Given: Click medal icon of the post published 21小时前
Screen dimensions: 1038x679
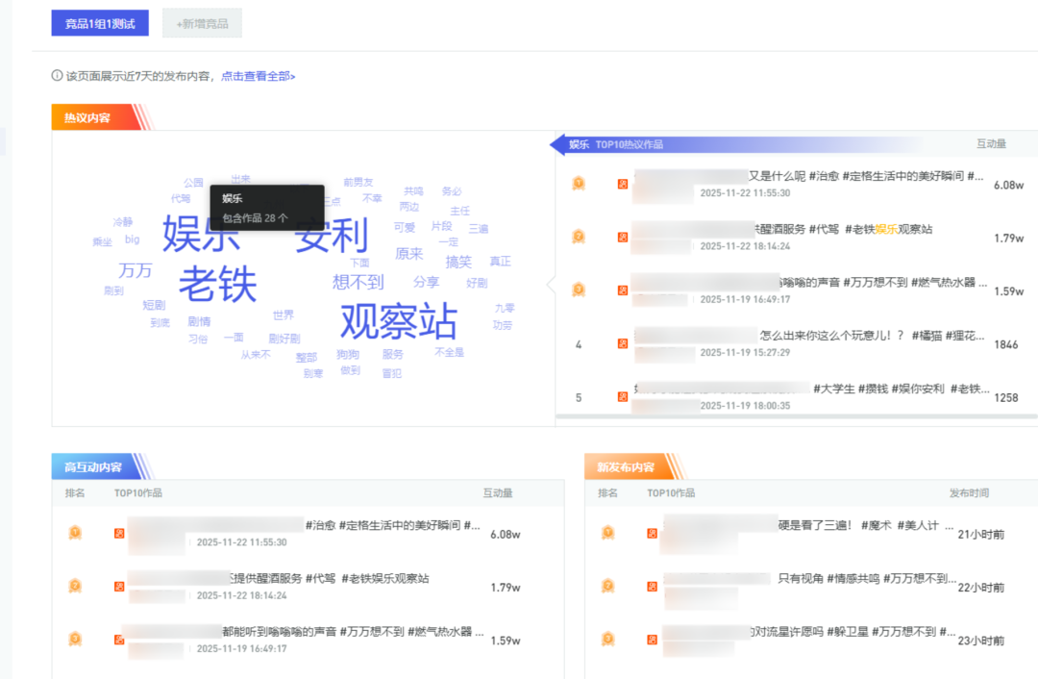Looking at the screenshot, I should click(607, 533).
